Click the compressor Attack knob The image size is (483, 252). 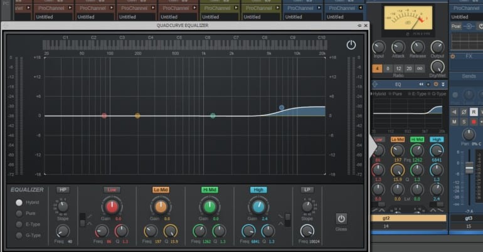click(398, 48)
